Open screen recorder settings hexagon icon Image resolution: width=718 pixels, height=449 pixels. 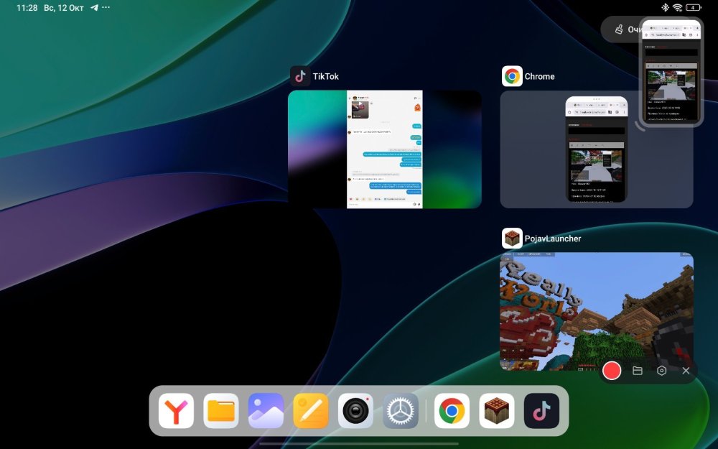pyautogui.click(x=662, y=371)
